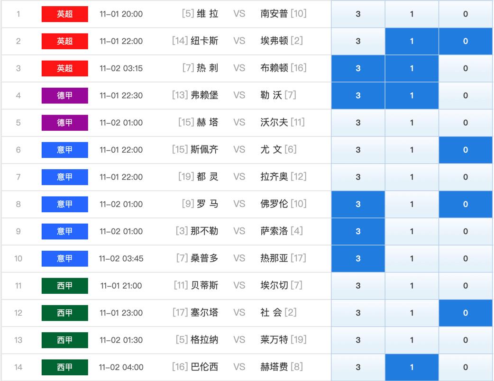The width and height of the screenshot is (494, 381).
Task: Choose 0 for 都灵 vs 拉齐奥
Action: [x=465, y=177]
